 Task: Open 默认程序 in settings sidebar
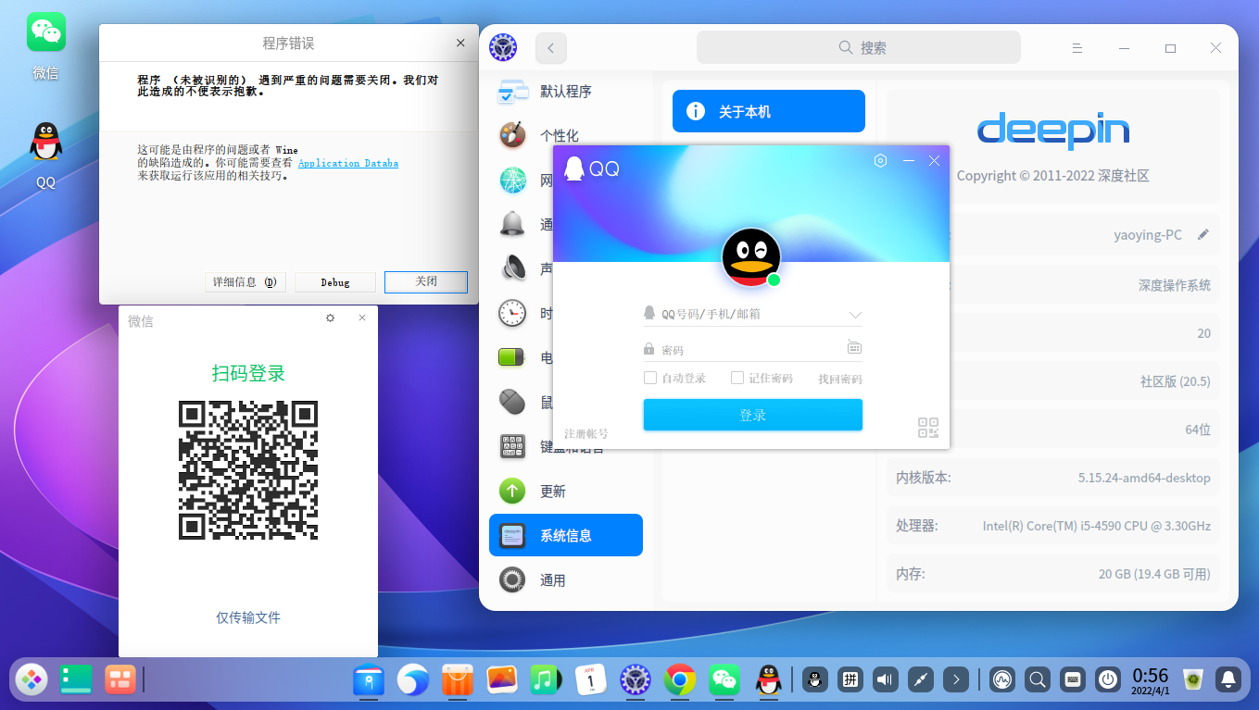click(x=566, y=92)
